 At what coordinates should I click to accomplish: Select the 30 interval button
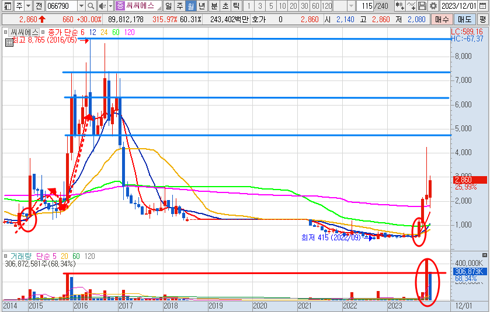click(305, 6)
